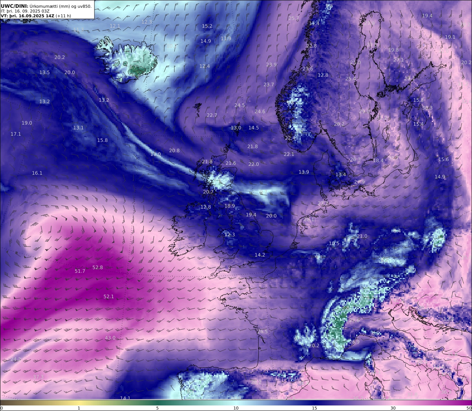Select the 14.1 value above the color bar
The width and height of the screenshot is (472, 411).
[125, 398]
